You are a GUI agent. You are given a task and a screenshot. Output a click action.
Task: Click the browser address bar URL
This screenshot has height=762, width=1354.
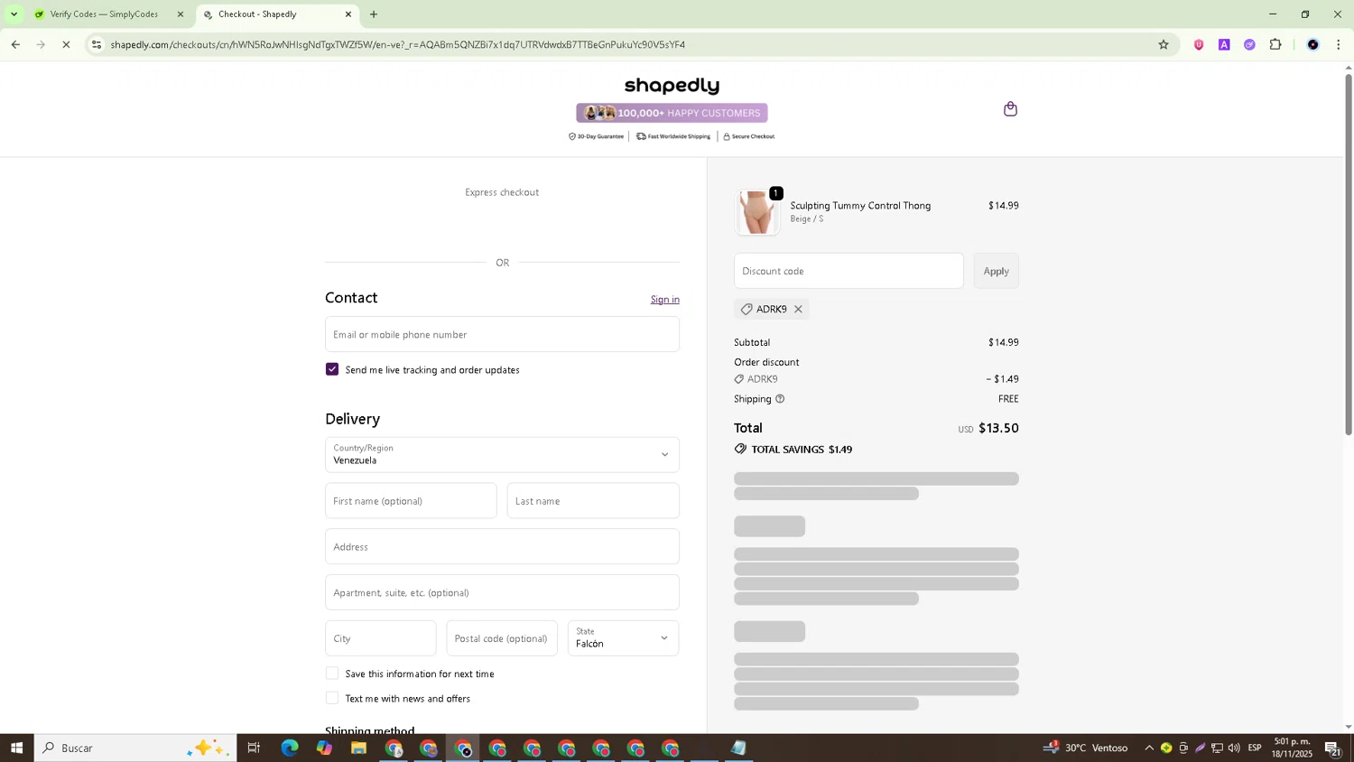pos(397,44)
